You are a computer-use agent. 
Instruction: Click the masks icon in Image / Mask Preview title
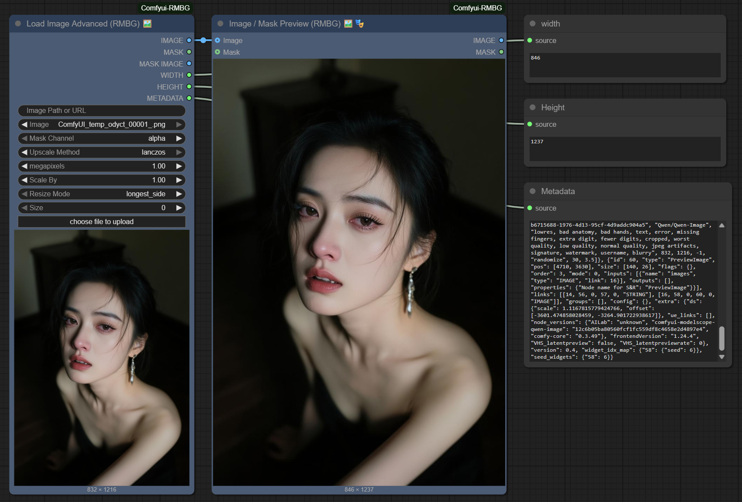[x=359, y=24]
